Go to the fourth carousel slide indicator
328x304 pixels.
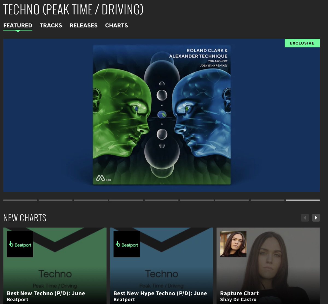tap(126, 200)
